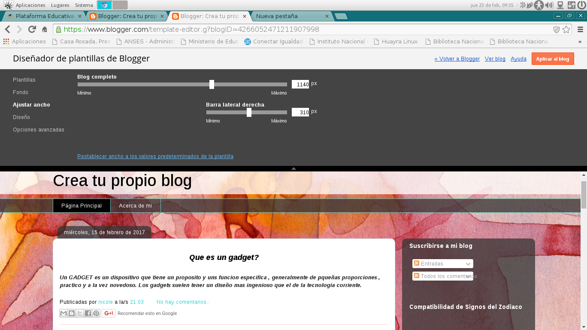Open the Lugares system menu

pos(60,5)
